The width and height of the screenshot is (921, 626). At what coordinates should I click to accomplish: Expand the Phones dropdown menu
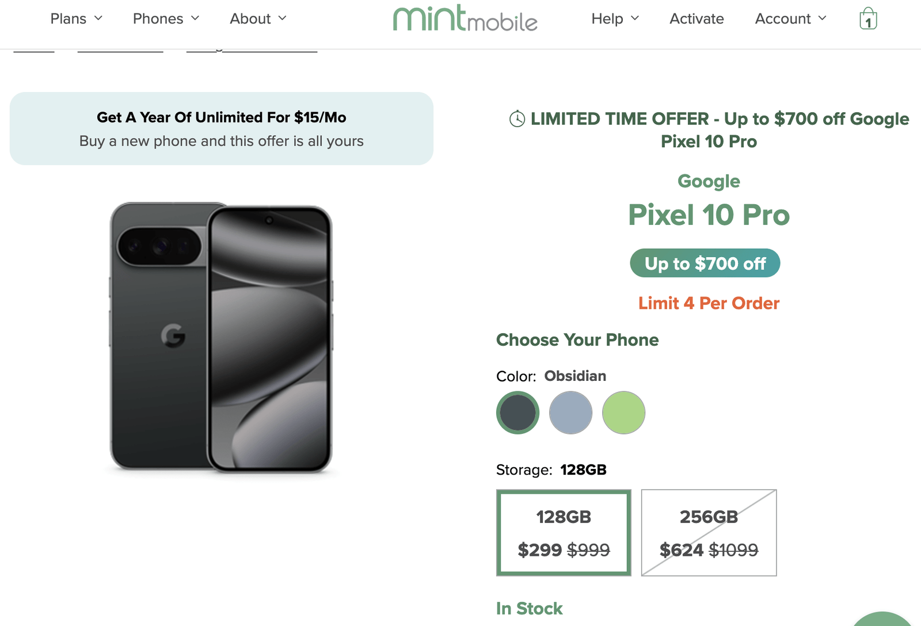tap(166, 18)
